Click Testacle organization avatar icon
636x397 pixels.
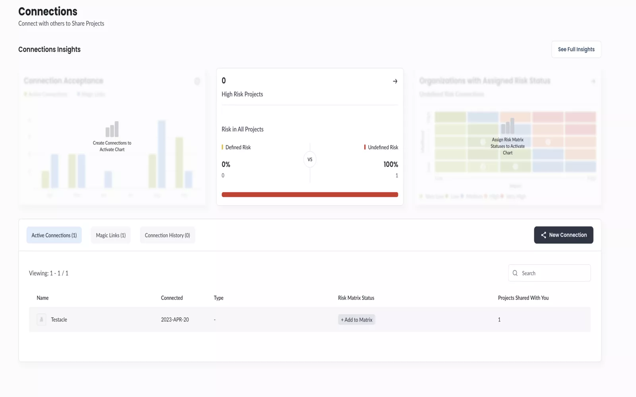coord(41,320)
